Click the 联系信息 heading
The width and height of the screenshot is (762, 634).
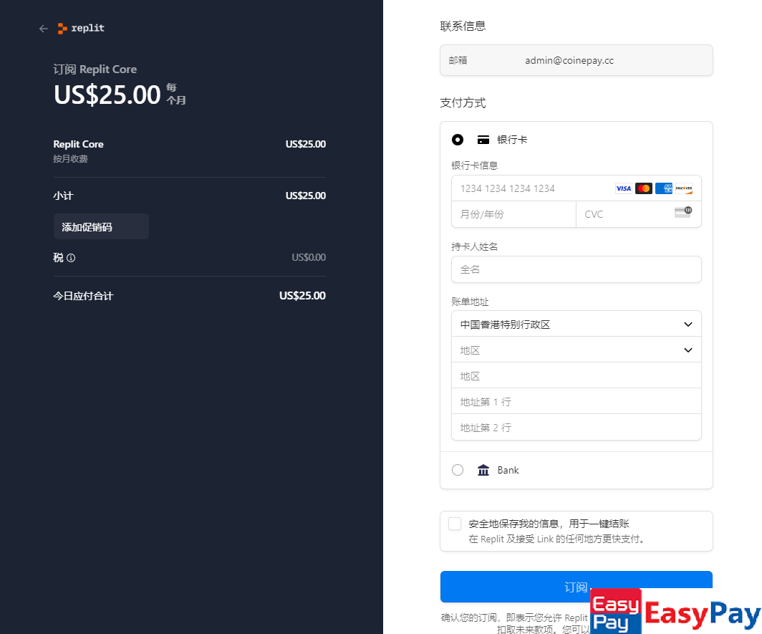pyautogui.click(x=463, y=27)
